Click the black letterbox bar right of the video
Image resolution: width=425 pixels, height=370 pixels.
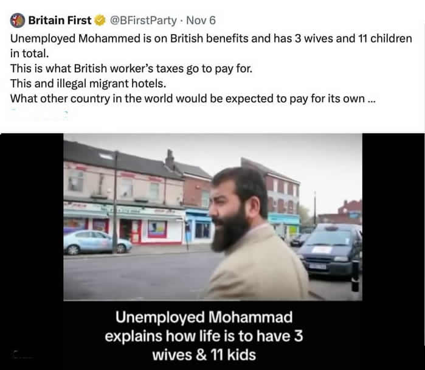coord(393,251)
